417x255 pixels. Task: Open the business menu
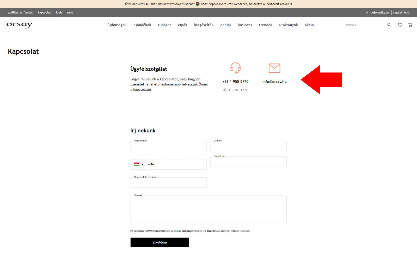coord(245,25)
